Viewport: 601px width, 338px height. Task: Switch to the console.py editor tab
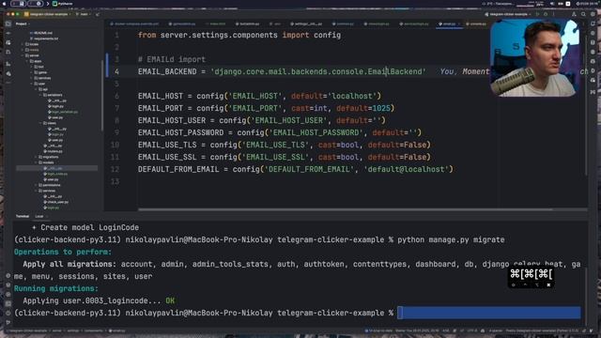[x=476, y=23]
